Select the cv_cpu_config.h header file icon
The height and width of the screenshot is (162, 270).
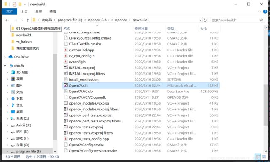coord(66,56)
